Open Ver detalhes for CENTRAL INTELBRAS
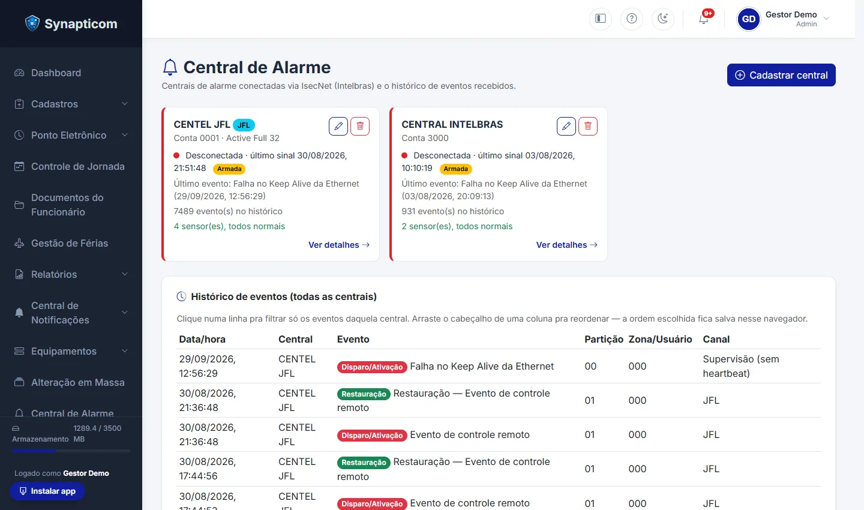The width and height of the screenshot is (864, 510). point(567,245)
